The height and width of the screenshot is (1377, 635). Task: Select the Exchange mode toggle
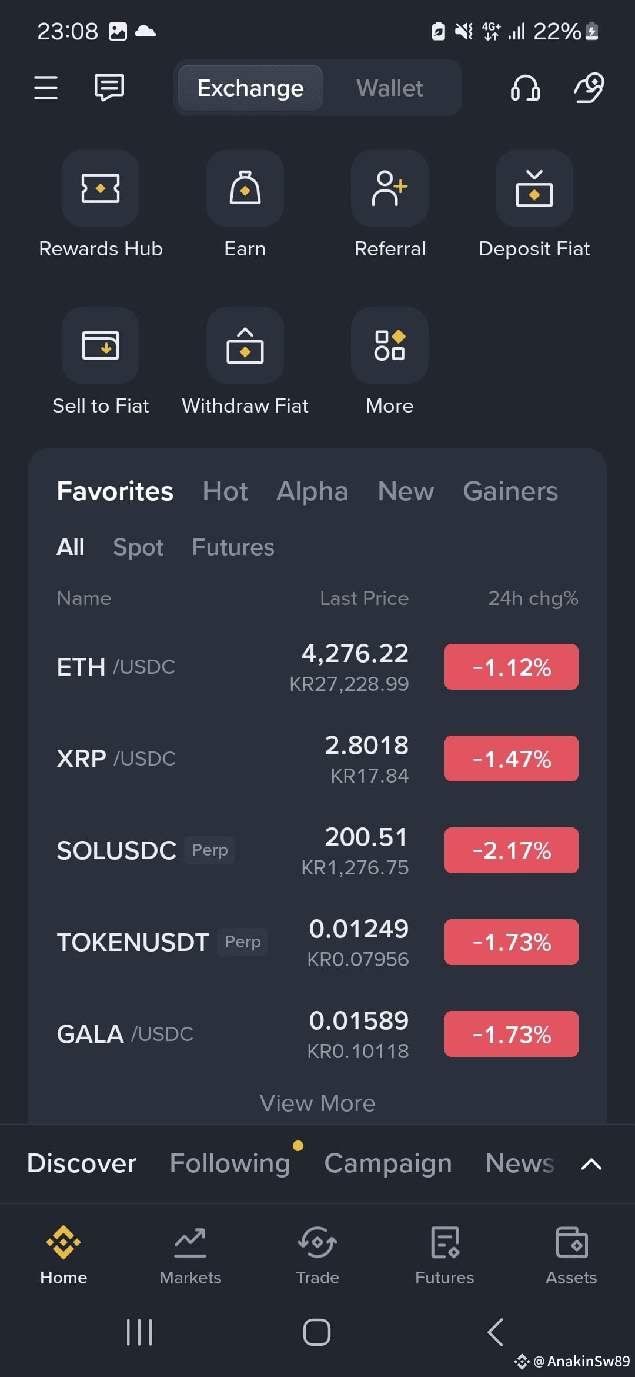tap(250, 88)
